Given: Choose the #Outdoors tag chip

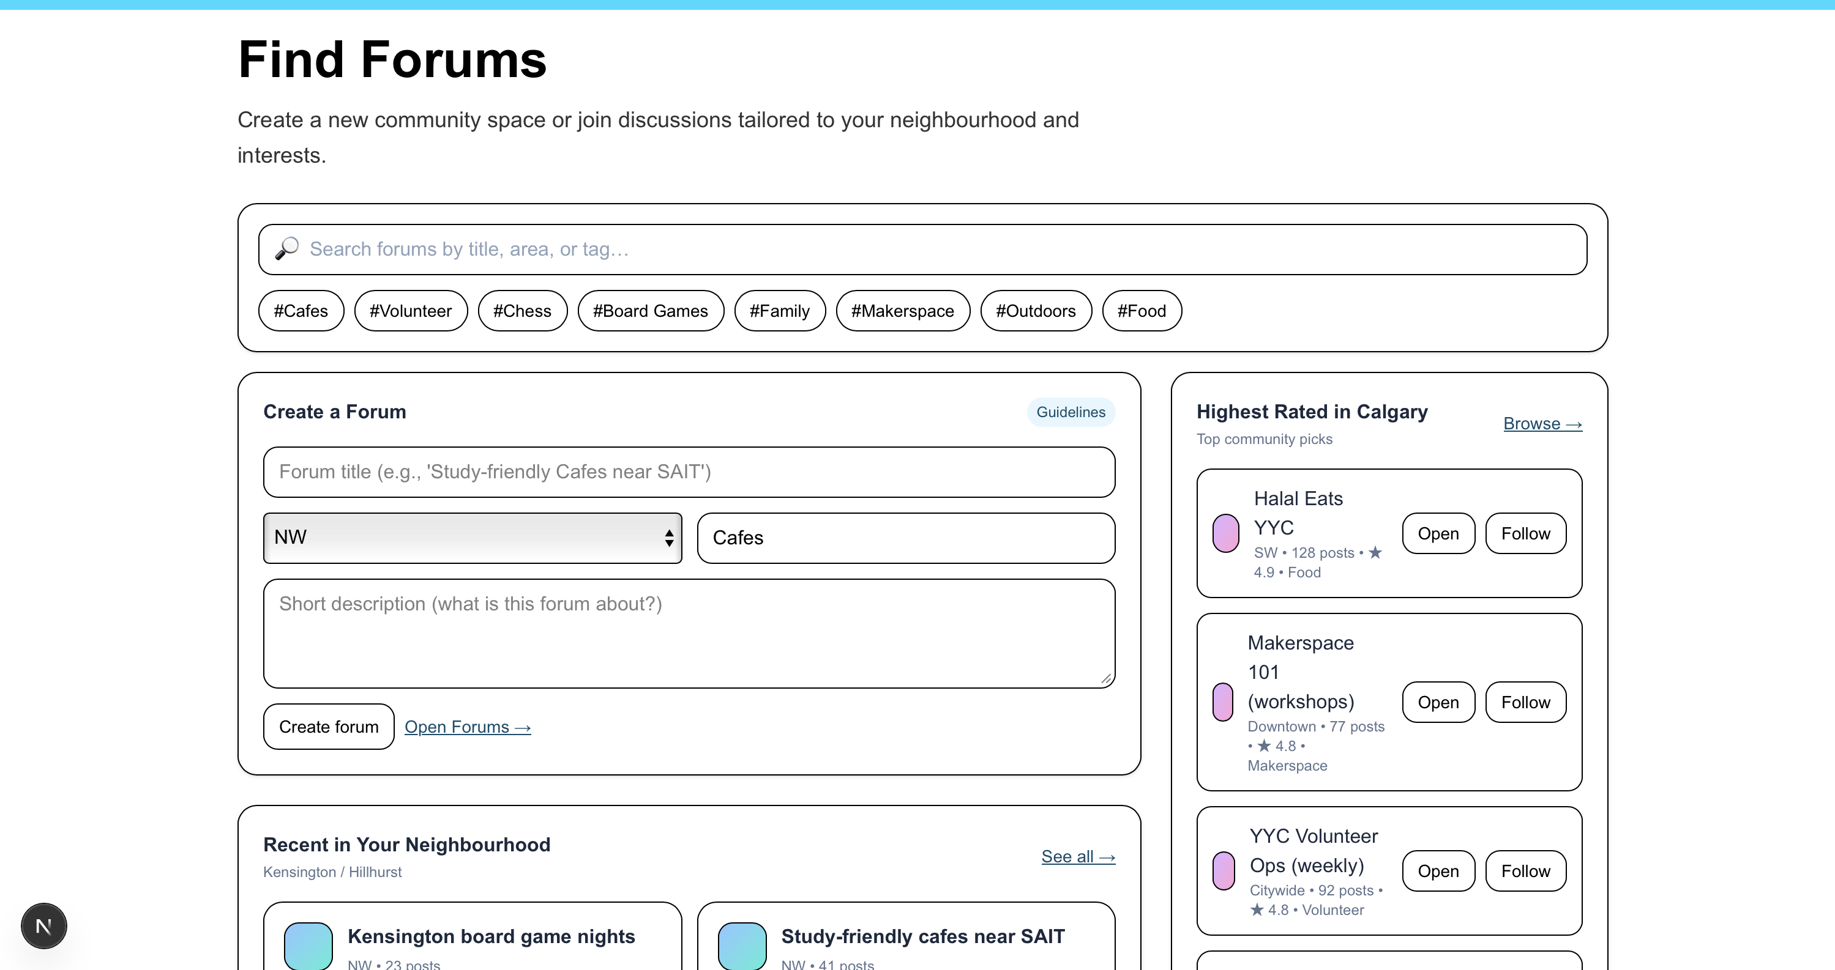Looking at the screenshot, I should [x=1035, y=311].
